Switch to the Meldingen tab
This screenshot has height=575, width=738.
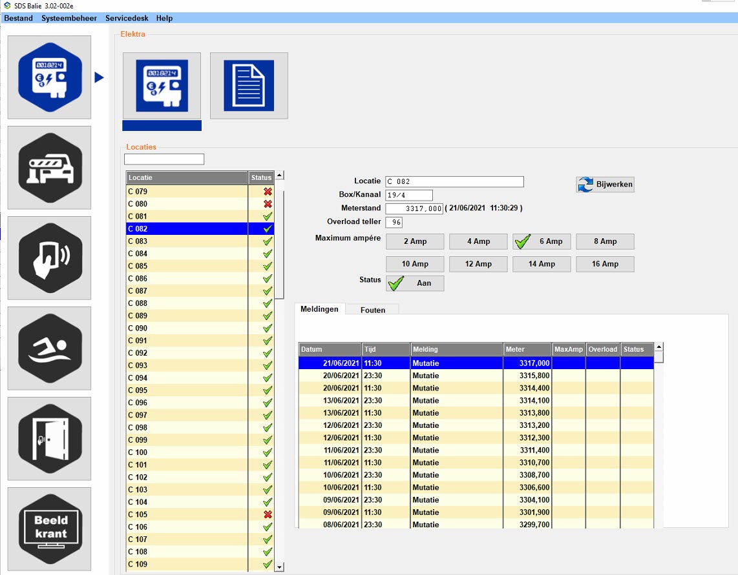point(320,309)
